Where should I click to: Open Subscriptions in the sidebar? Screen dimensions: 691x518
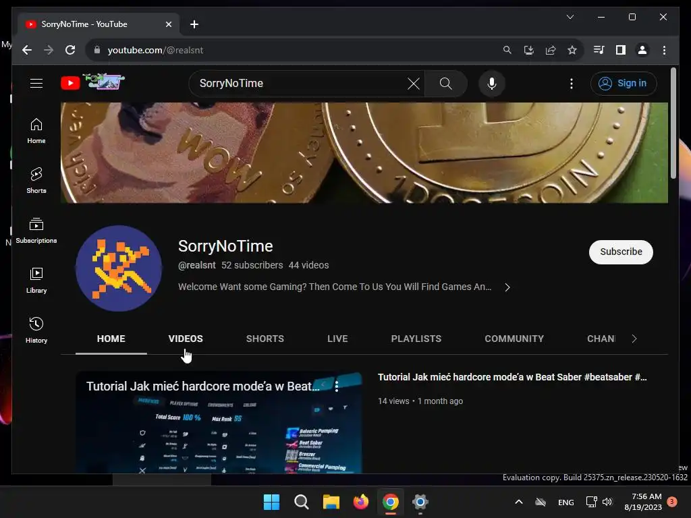coord(36,231)
